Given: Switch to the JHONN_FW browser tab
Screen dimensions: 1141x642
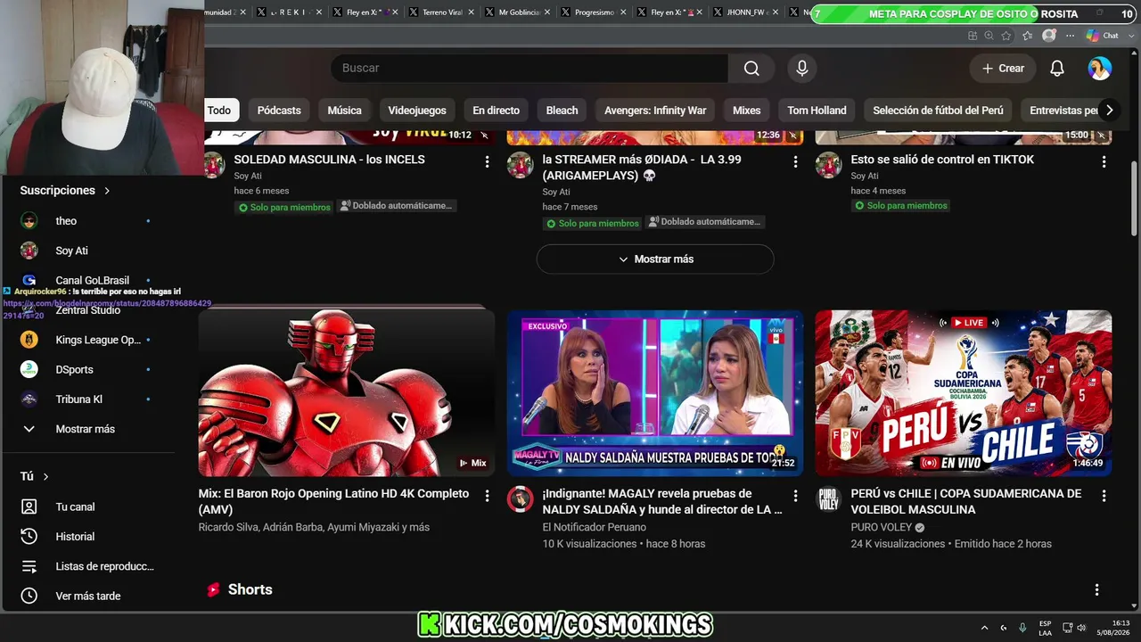Looking at the screenshot, I should tap(745, 12).
